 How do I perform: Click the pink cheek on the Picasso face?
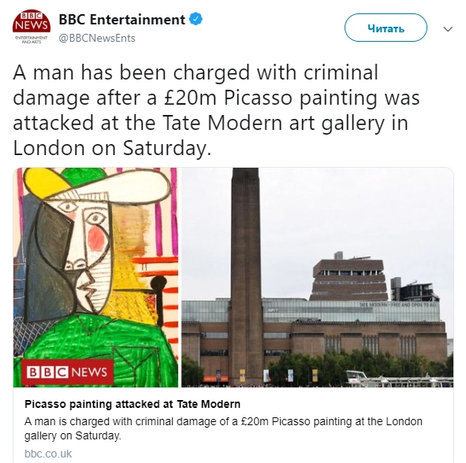95,236
